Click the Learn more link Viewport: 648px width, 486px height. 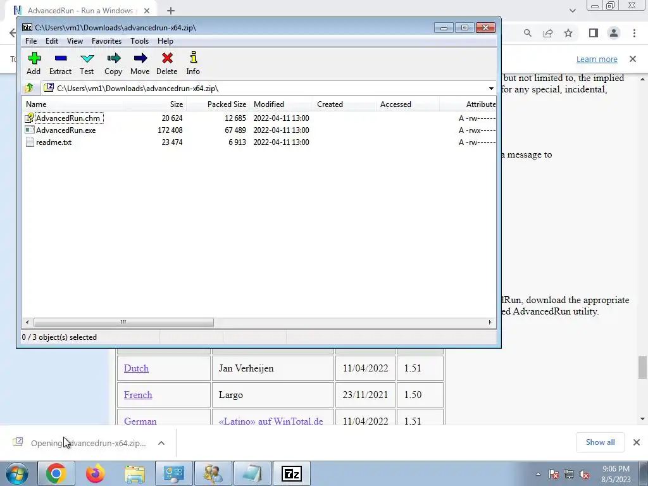point(597,59)
